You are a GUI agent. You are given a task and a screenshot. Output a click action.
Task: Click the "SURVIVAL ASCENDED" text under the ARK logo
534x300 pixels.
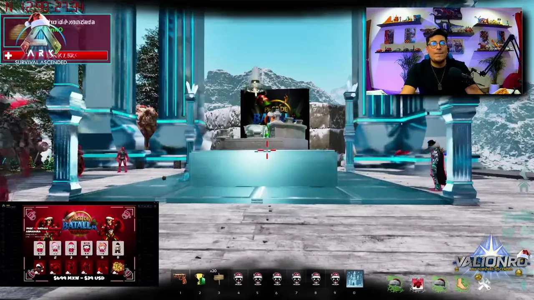[41, 62]
